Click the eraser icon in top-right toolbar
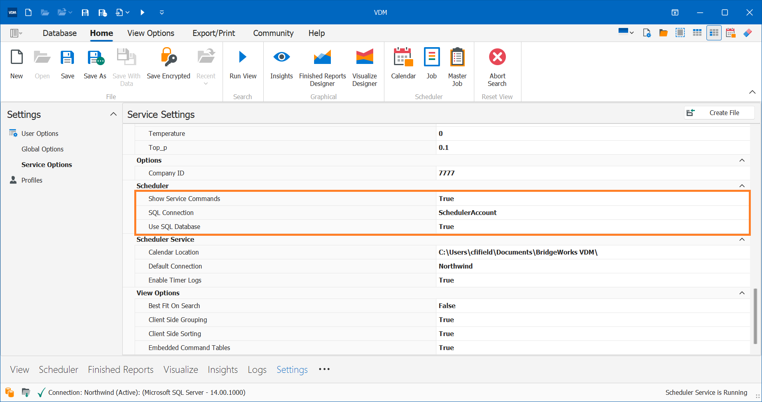The height and width of the screenshot is (402, 762). click(748, 33)
